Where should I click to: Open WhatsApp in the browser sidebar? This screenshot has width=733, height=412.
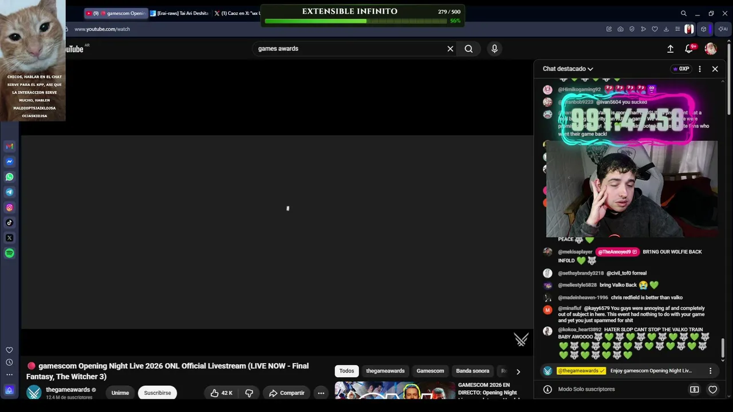click(x=9, y=177)
